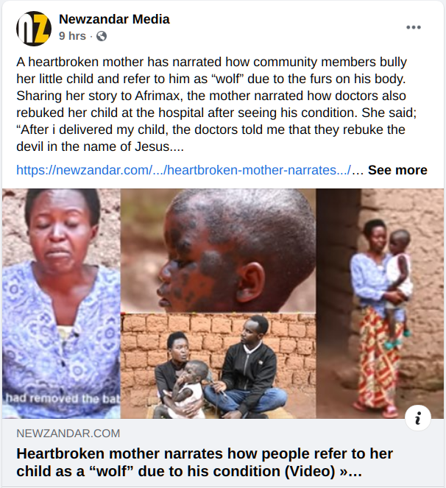Open the close-up photo of the child's face
The height and width of the screenshot is (488, 446).
click(218, 250)
